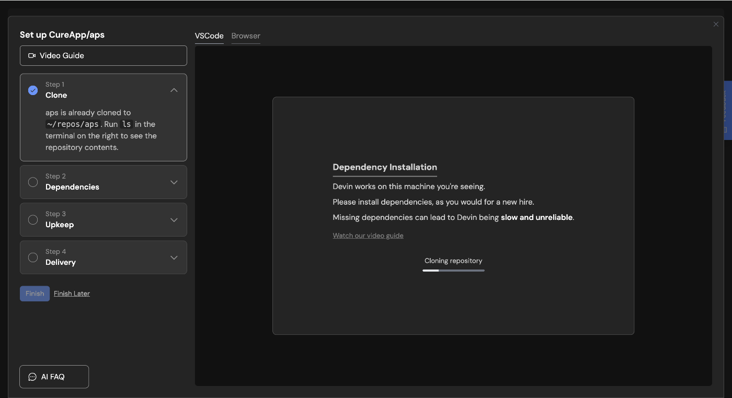Select the Step 2 Dependencies circle
This screenshot has width=732, height=398.
[x=33, y=182]
